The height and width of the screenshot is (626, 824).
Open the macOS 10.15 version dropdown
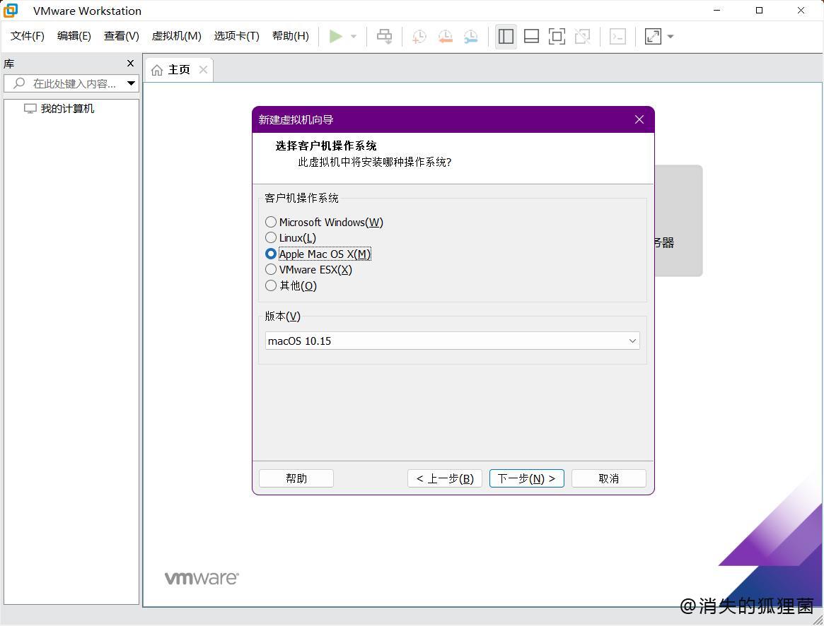point(453,341)
